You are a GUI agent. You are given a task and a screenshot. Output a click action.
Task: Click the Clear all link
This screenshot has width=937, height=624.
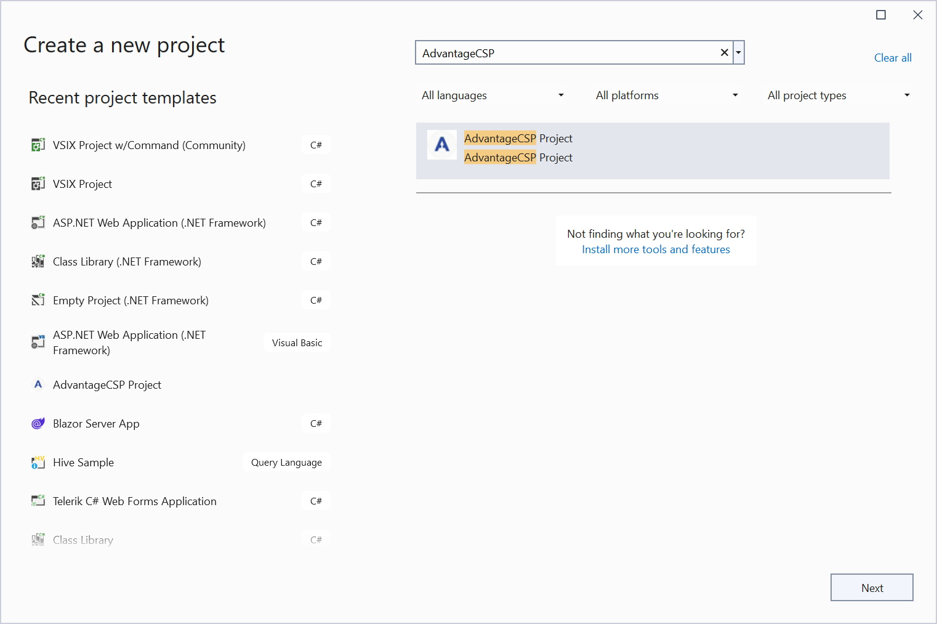click(893, 58)
